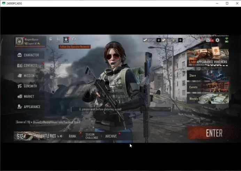Image resolution: width=241 pixels, height=171 pixels.
Task: Click the MARKET cash icon
Action: [x=20, y=96]
